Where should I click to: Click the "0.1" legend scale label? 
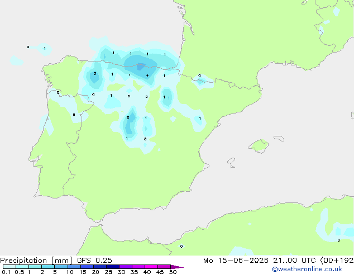point(6,272)
